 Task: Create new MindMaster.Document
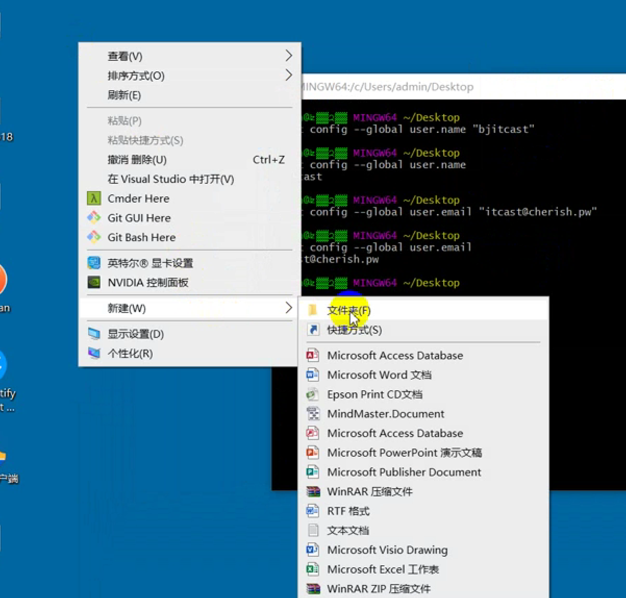pyautogui.click(x=423, y=414)
